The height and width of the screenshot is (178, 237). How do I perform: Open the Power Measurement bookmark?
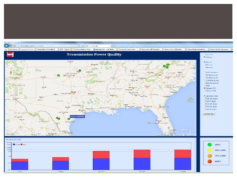[x=196, y=49]
